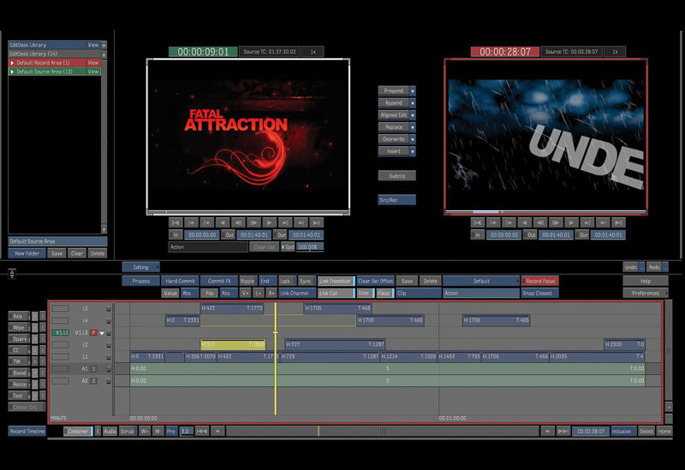Play forward in the record player
The width and height of the screenshot is (685, 470).
[571, 222]
